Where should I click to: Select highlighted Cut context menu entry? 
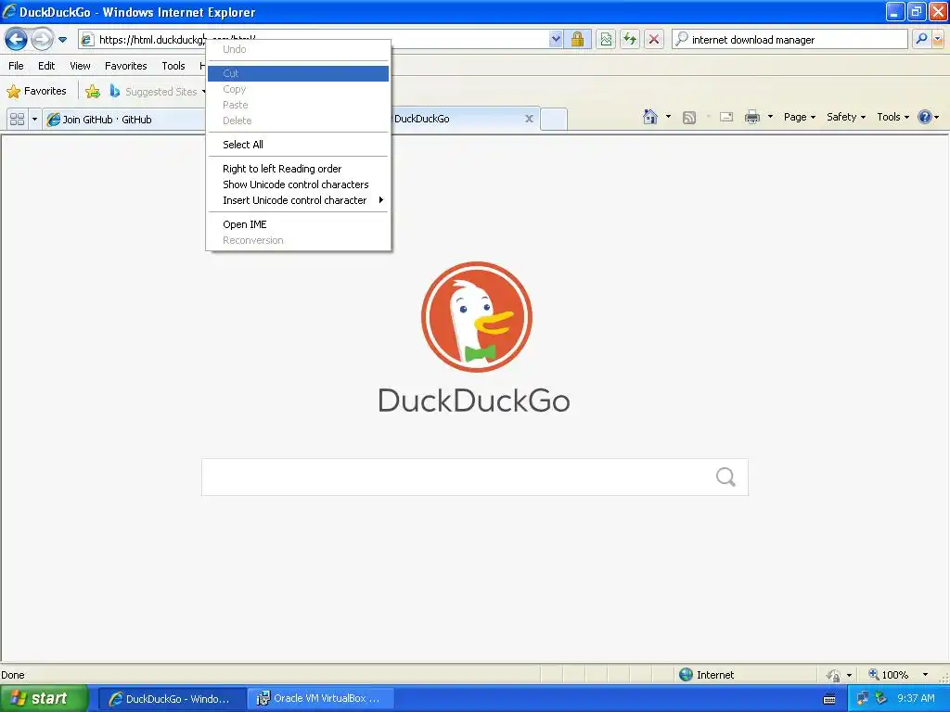(298, 73)
